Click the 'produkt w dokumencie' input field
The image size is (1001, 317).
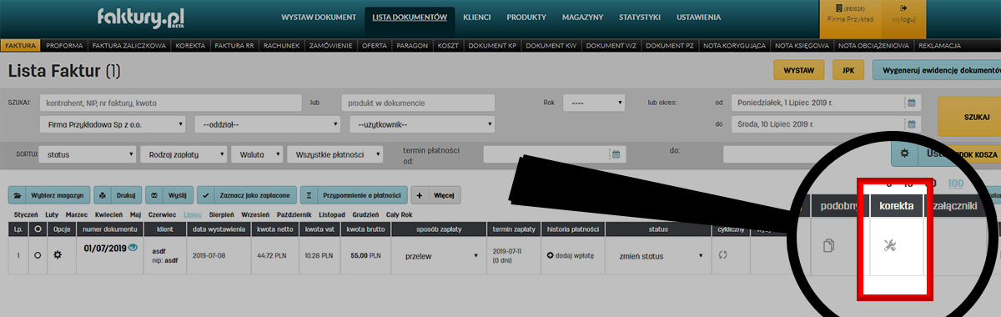[418, 103]
